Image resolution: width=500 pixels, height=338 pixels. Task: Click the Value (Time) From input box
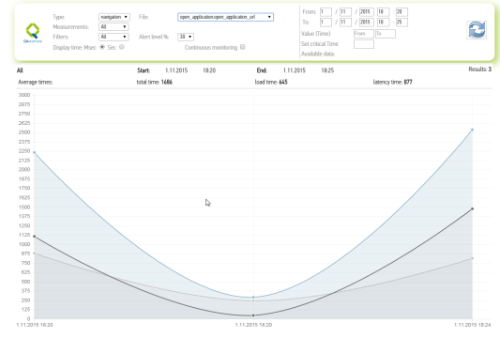pyautogui.click(x=364, y=34)
